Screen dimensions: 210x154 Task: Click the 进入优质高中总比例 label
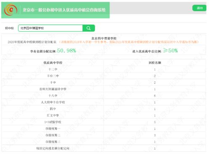pos(147,51)
